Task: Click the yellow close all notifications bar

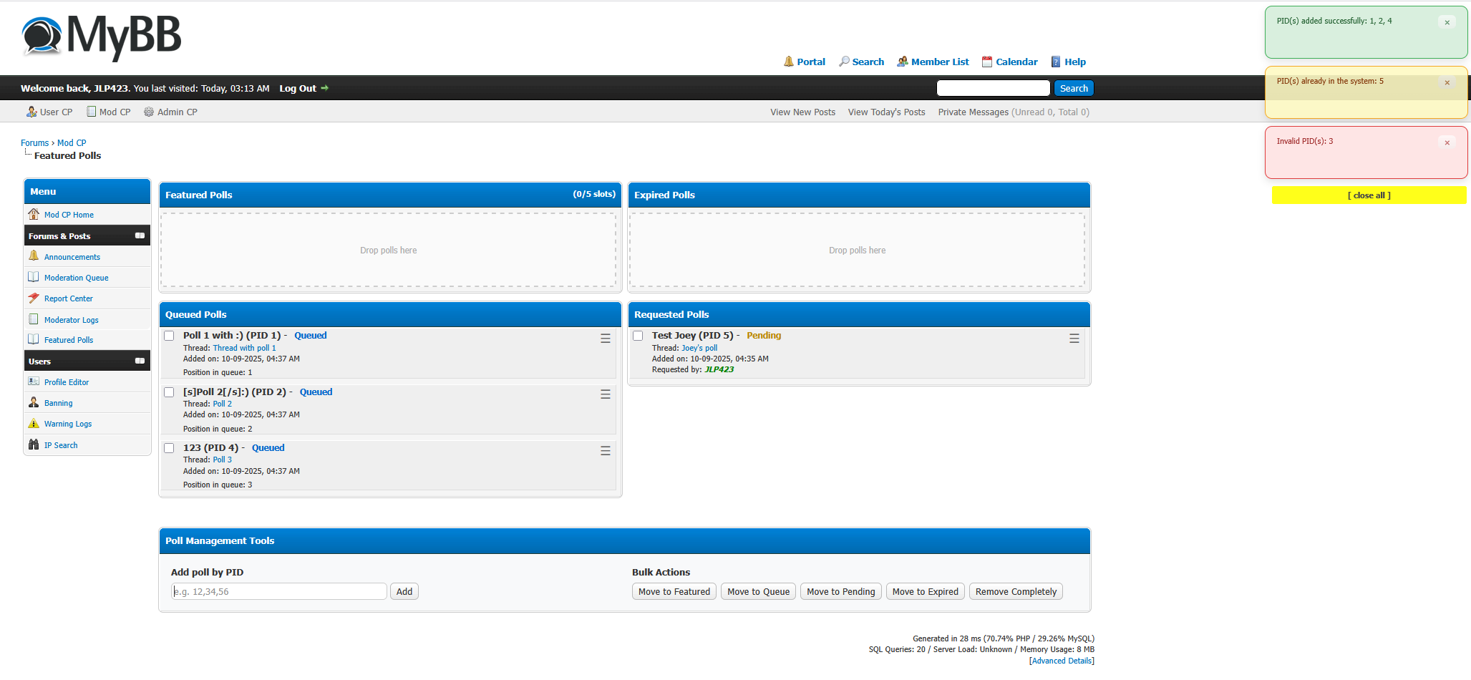Action: pos(1369,195)
